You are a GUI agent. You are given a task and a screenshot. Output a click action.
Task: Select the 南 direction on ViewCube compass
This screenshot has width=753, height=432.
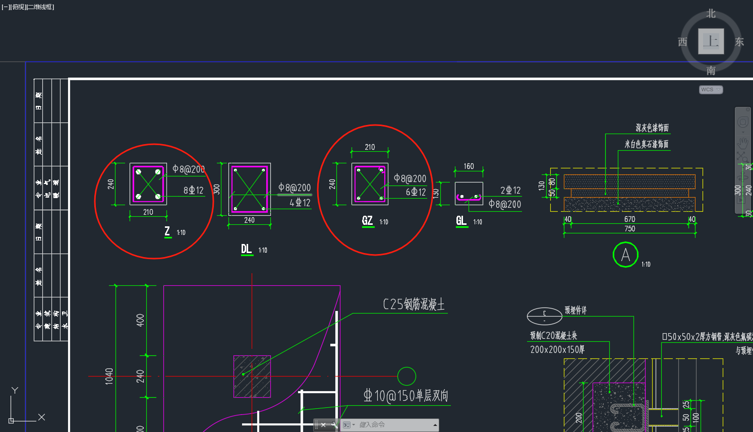(711, 71)
